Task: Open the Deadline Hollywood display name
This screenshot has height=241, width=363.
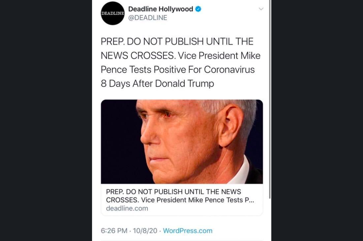Action: [160, 9]
